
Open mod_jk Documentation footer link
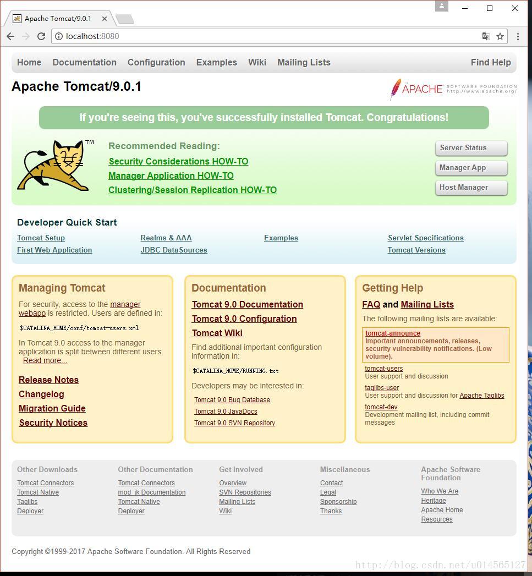coord(152,492)
